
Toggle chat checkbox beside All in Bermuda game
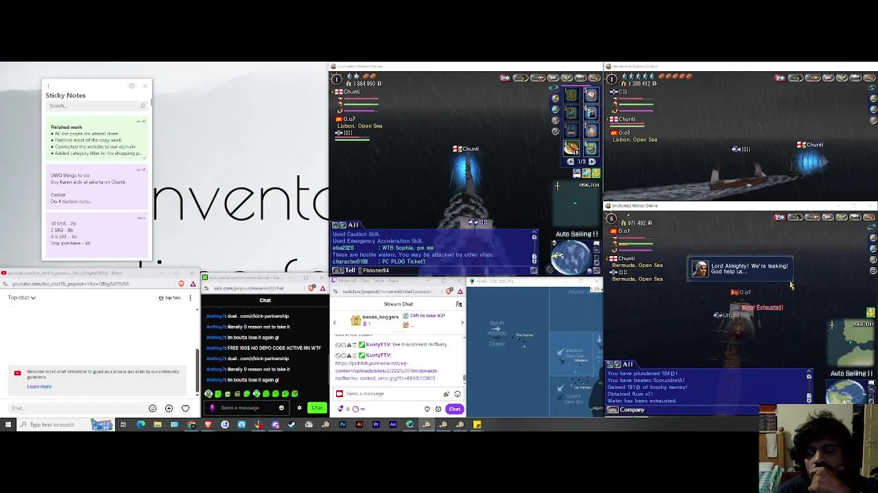point(617,364)
